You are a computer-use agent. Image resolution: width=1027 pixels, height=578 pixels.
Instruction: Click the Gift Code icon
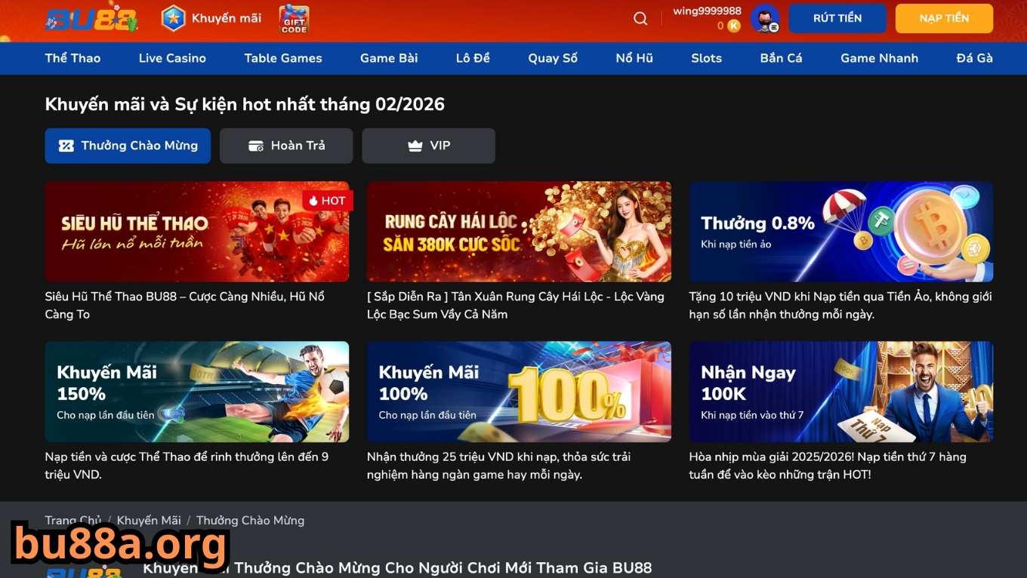pyautogui.click(x=294, y=19)
